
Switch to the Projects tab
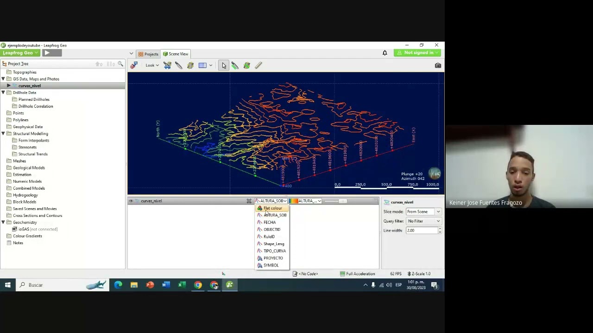point(148,54)
